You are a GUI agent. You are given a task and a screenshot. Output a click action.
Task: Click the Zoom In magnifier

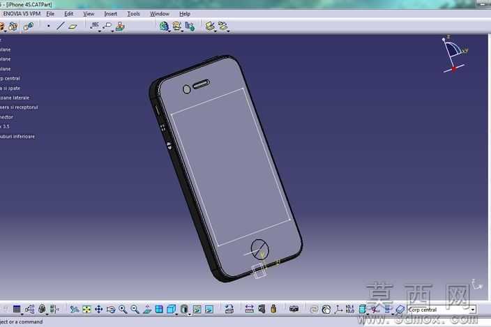pos(123,310)
